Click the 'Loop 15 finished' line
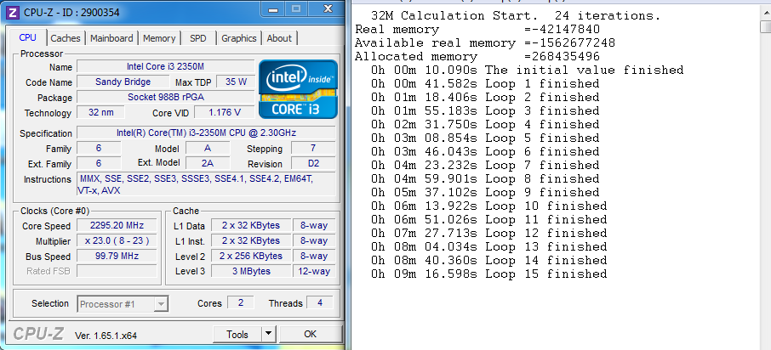771x350 pixels. click(x=489, y=274)
